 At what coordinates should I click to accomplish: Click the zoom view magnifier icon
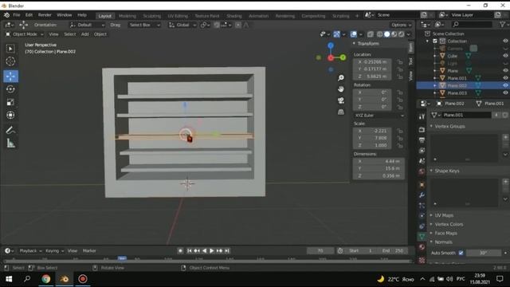click(x=340, y=78)
